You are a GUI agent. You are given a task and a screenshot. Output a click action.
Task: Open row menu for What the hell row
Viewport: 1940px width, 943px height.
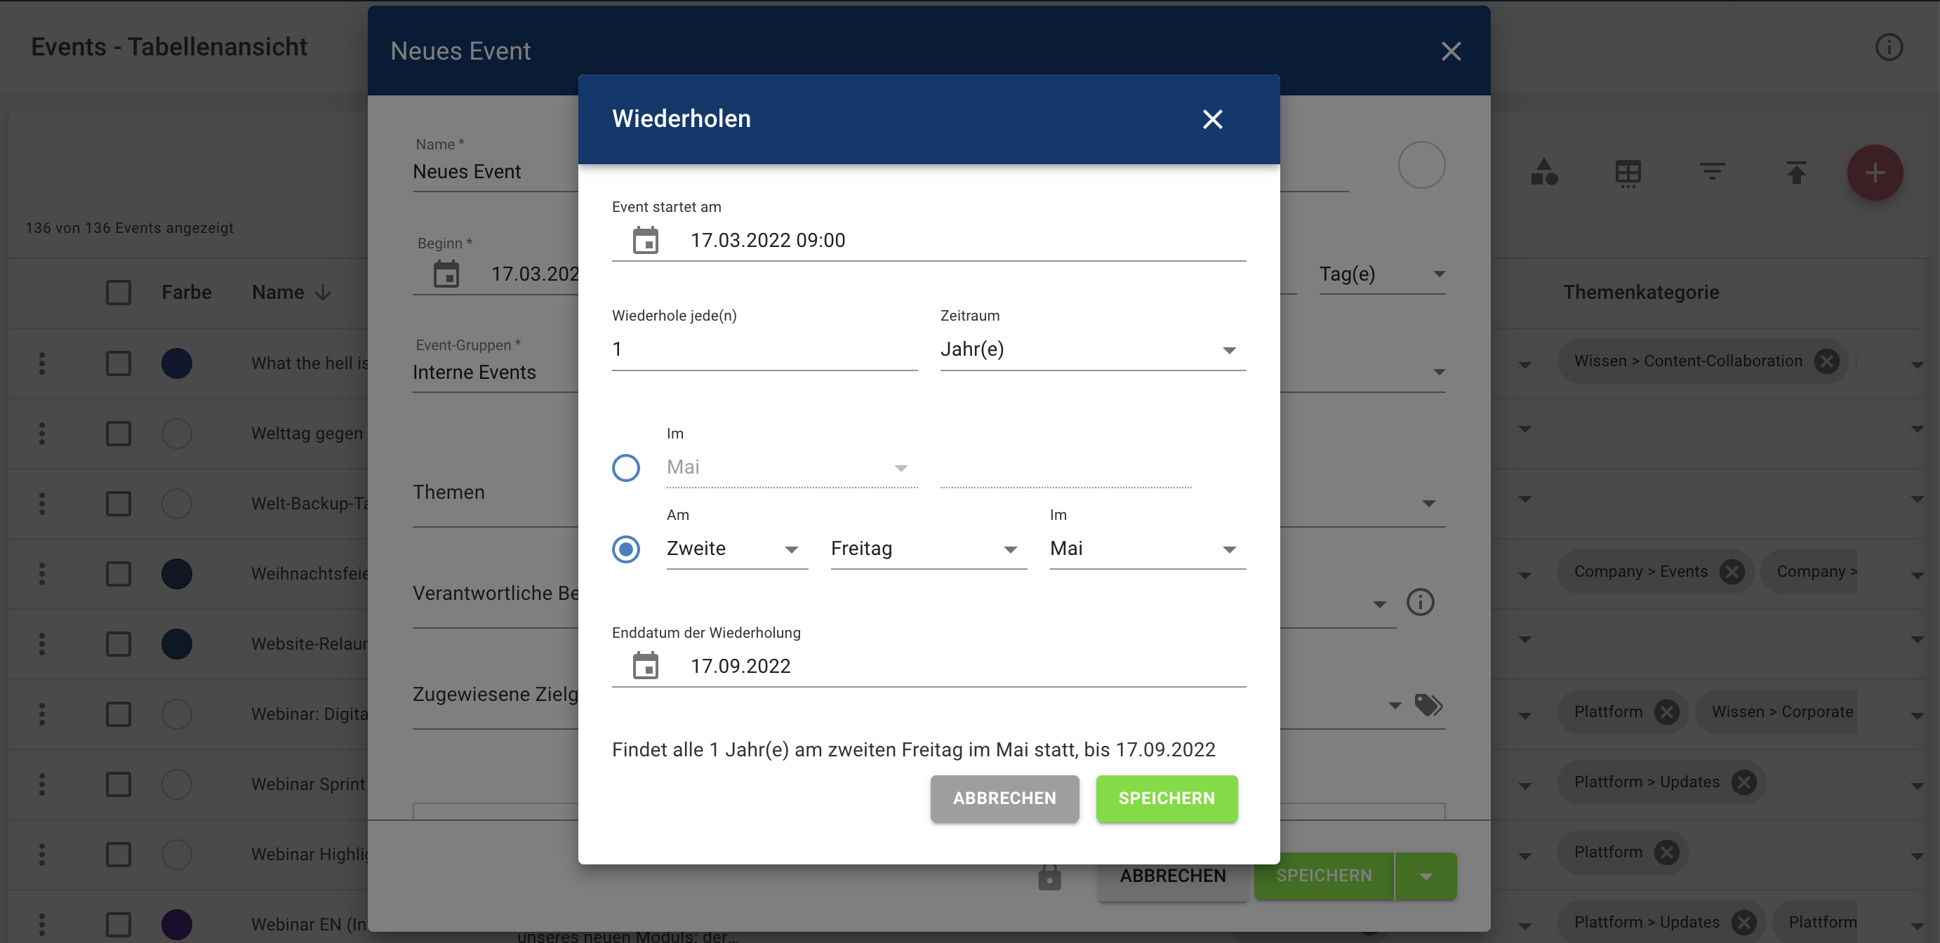pos(42,363)
